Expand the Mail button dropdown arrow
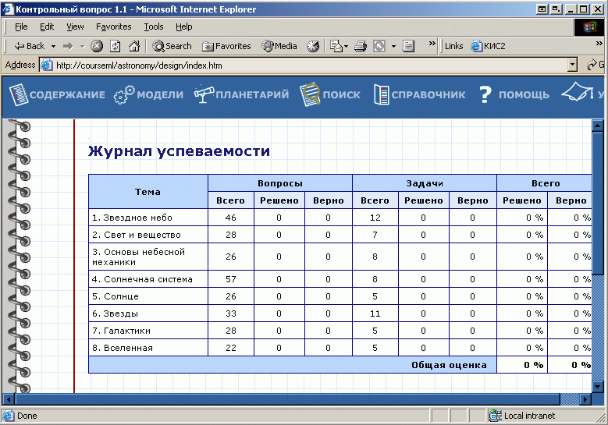 click(347, 47)
